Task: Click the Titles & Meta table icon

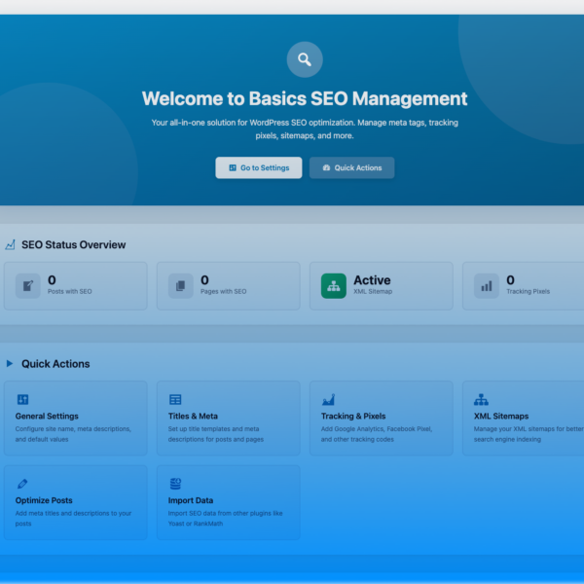Action: [175, 400]
